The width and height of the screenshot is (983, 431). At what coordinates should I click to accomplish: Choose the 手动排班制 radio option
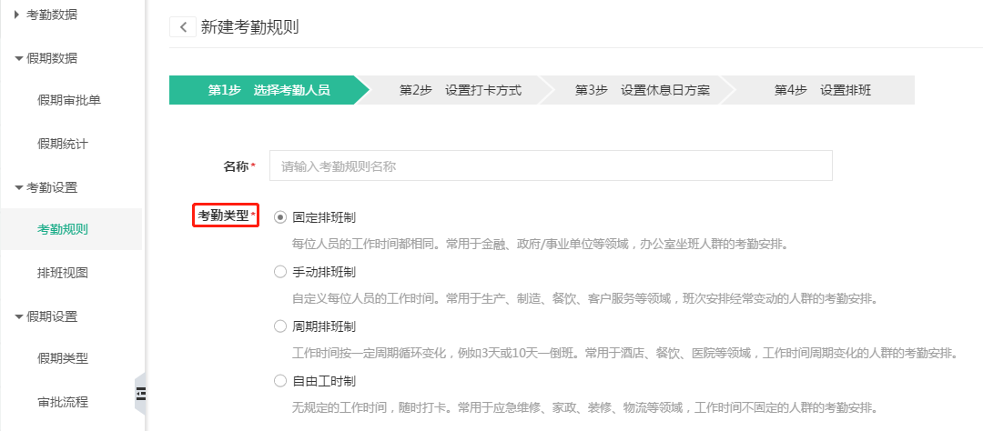[280, 273]
